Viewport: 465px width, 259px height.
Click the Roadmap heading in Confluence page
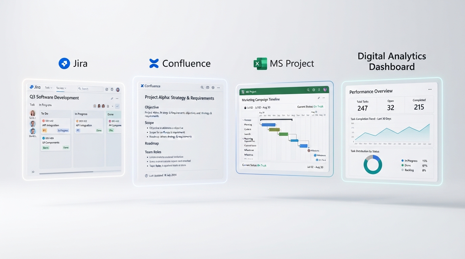pyautogui.click(x=152, y=143)
